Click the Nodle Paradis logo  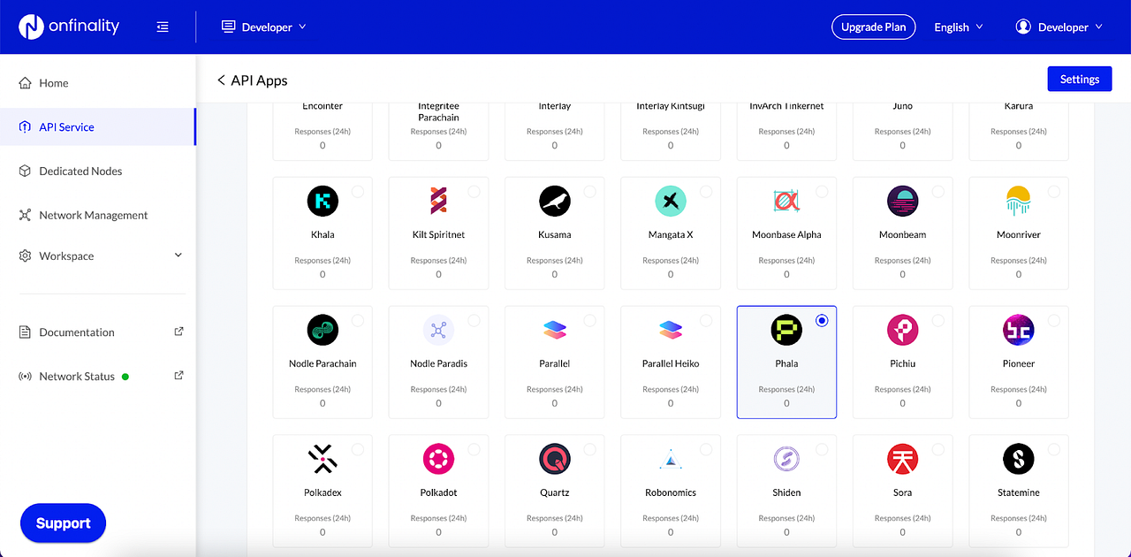[438, 331]
